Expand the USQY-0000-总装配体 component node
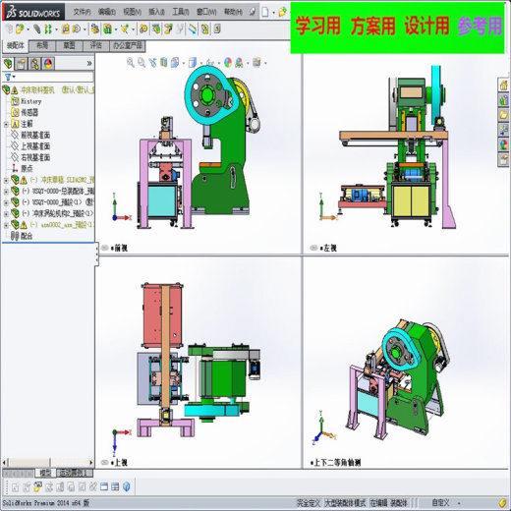The width and height of the screenshot is (511, 511). (6, 191)
